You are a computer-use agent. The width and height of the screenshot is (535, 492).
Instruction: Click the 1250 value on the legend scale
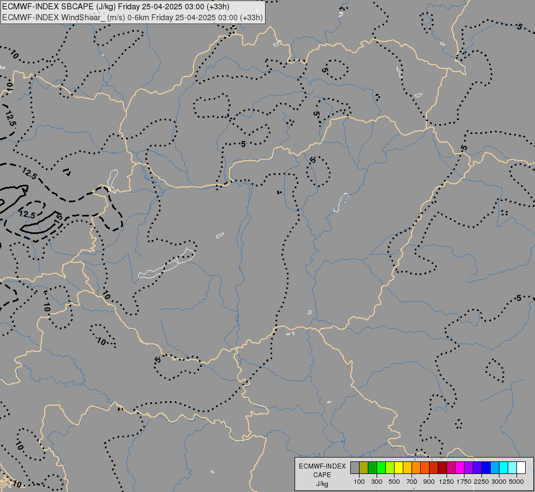[x=446, y=482]
